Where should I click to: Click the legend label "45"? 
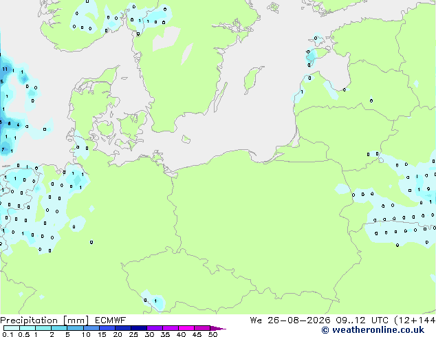coord(197,334)
